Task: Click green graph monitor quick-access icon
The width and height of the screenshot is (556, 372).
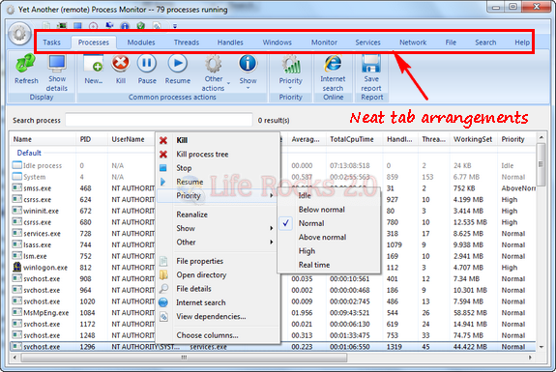Action: 63,26
